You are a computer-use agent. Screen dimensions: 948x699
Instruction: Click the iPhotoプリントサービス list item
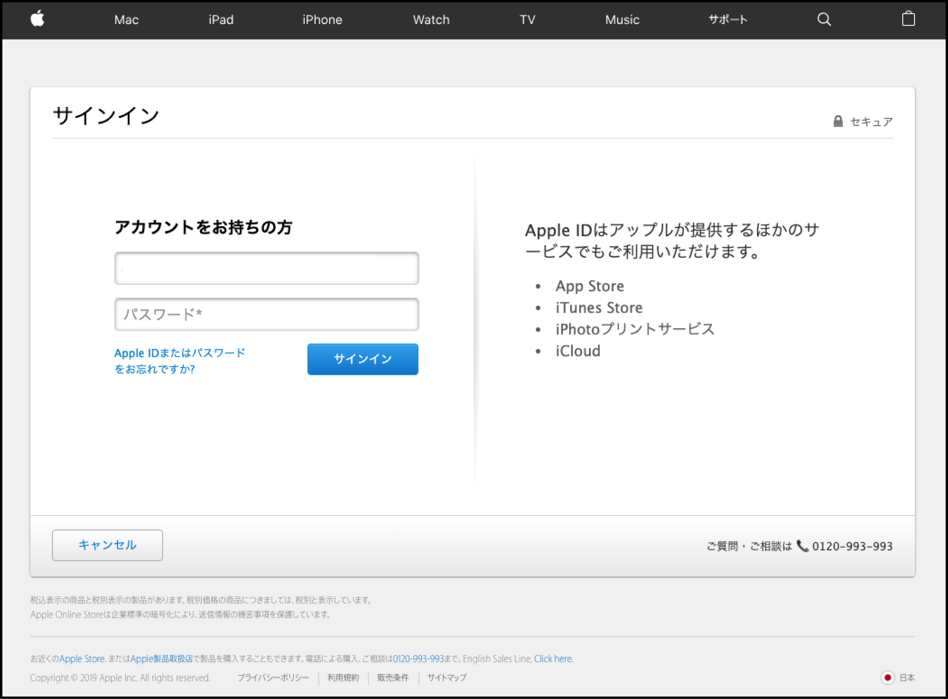point(635,329)
